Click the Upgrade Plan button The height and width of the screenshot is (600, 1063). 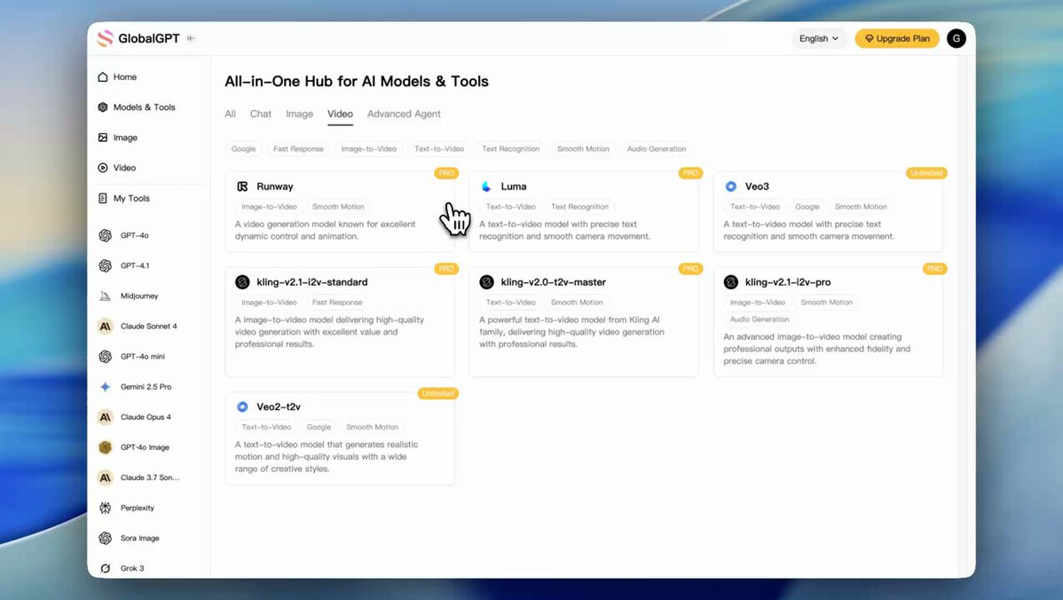[896, 39]
